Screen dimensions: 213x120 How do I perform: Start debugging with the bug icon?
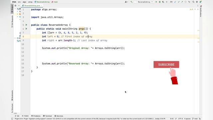[x=160, y=2]
